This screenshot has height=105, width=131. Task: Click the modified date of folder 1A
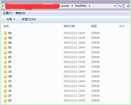(74, 71)
